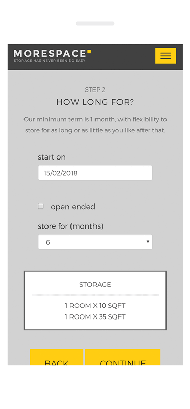This screenshot has width=190, height=409.
Task: Select the 1 ROOM X 10 SQFT line
Action: 95,305
